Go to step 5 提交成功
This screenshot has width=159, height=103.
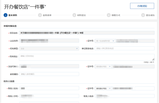tap(148, 15)
